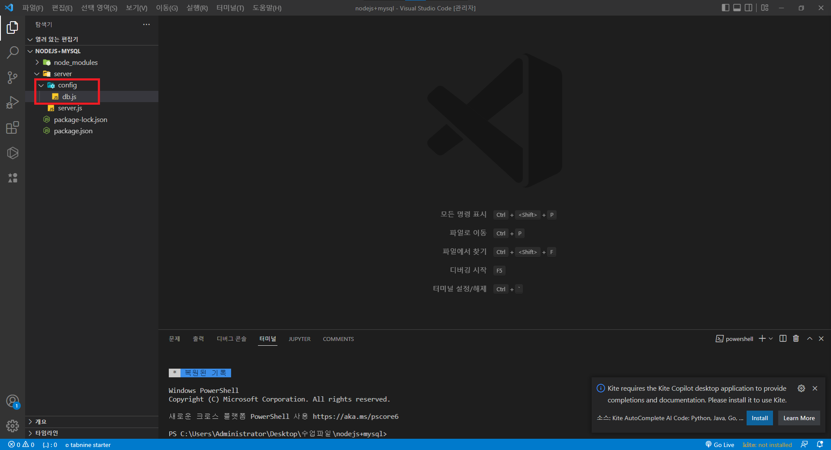The width and height of the screenshot is (831, 450).
Task: Switch to the 문제 panel tab
Action: click(x=174, y=339)
